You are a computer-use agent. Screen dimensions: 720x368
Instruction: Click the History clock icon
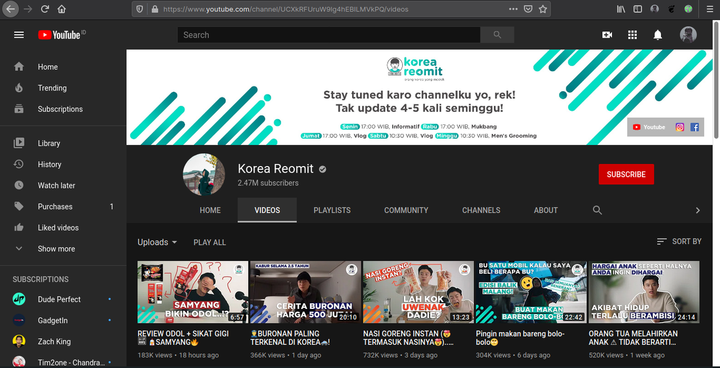(19, 164)
